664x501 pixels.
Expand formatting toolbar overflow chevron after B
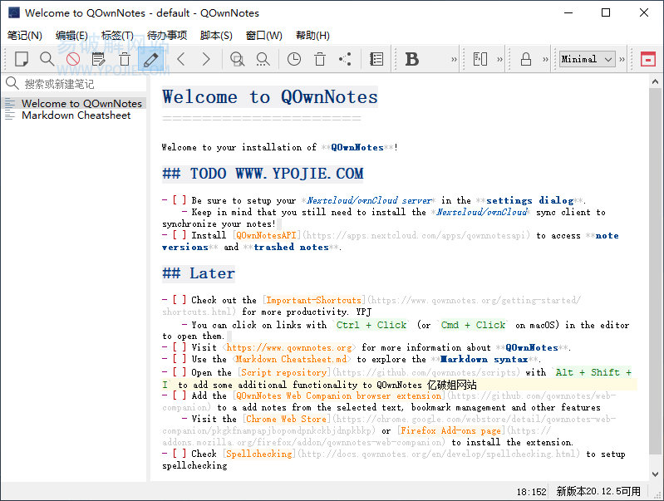tap(454, 59)
